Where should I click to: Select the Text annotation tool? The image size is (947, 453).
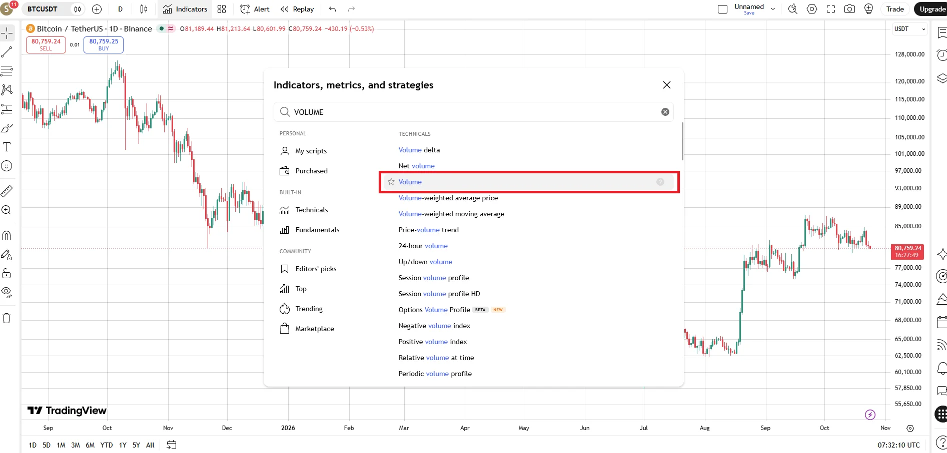7,147
